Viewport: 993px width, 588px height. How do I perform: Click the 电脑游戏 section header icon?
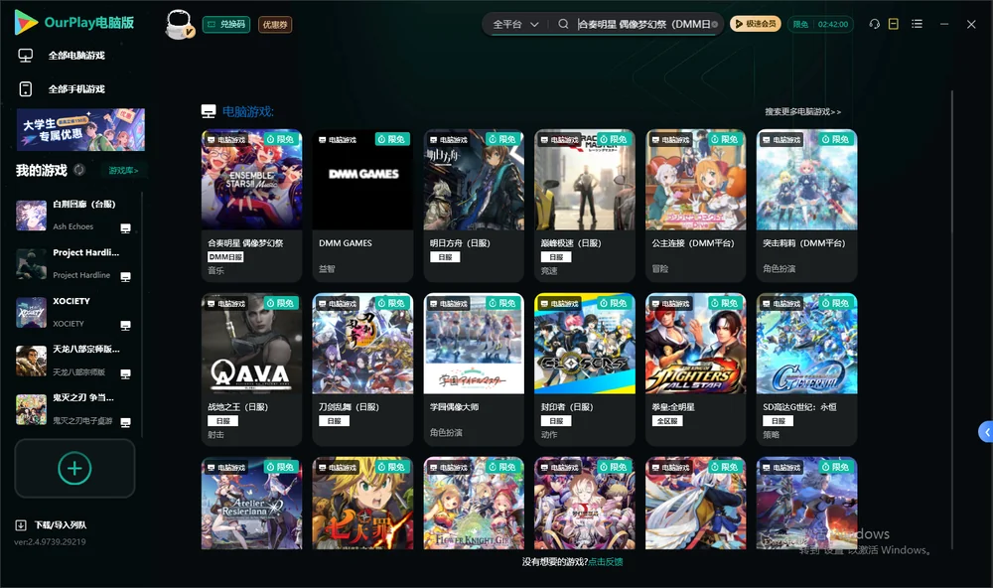[209, 111]
